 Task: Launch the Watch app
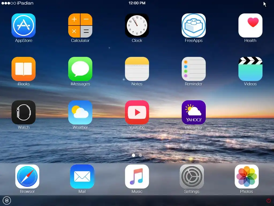click(x=24, y=112)
